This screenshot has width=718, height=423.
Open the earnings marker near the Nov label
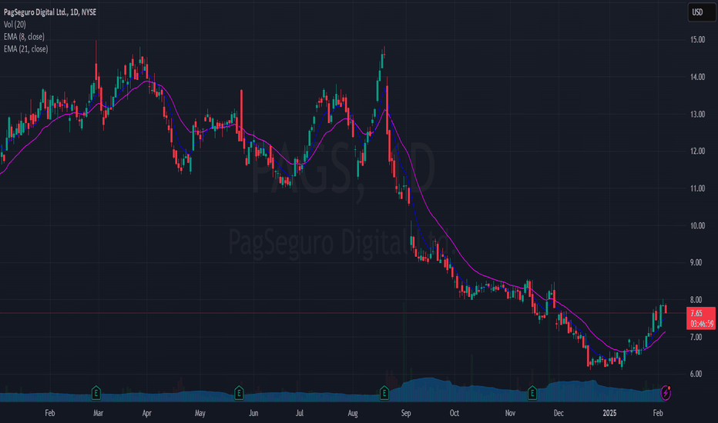(532, 392)
